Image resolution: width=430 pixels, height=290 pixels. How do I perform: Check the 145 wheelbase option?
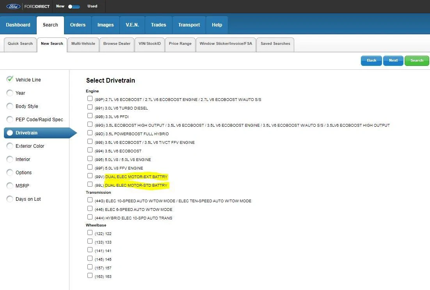[90, 258]
